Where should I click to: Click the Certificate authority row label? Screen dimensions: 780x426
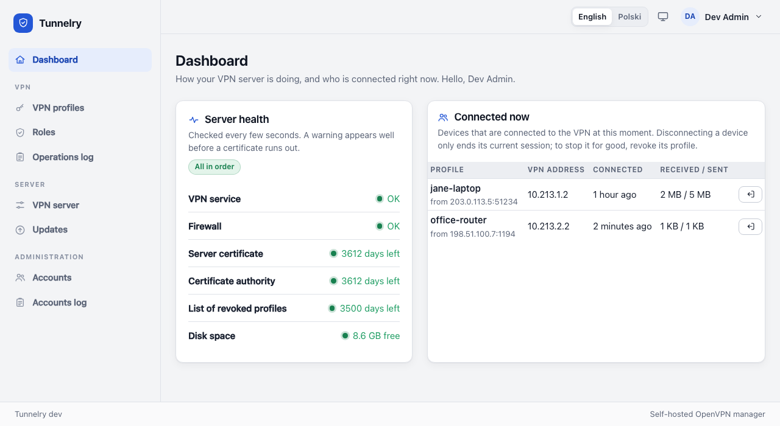pos(232,281)
